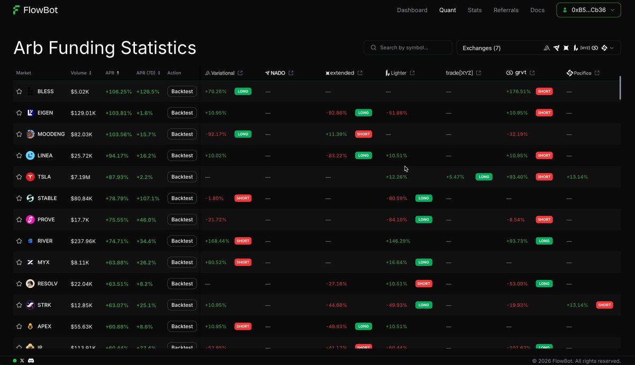Open the wallet 0xB5...Cb36 dropdown

tap(588, 10)
